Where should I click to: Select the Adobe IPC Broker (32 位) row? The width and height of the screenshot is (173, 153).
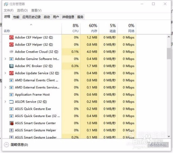pyautogui.click(x=69, y=66)
